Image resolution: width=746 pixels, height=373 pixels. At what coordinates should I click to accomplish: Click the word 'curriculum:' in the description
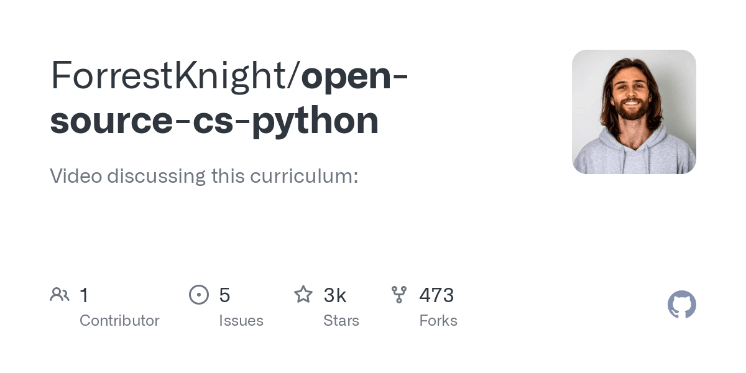coord(304,176)
